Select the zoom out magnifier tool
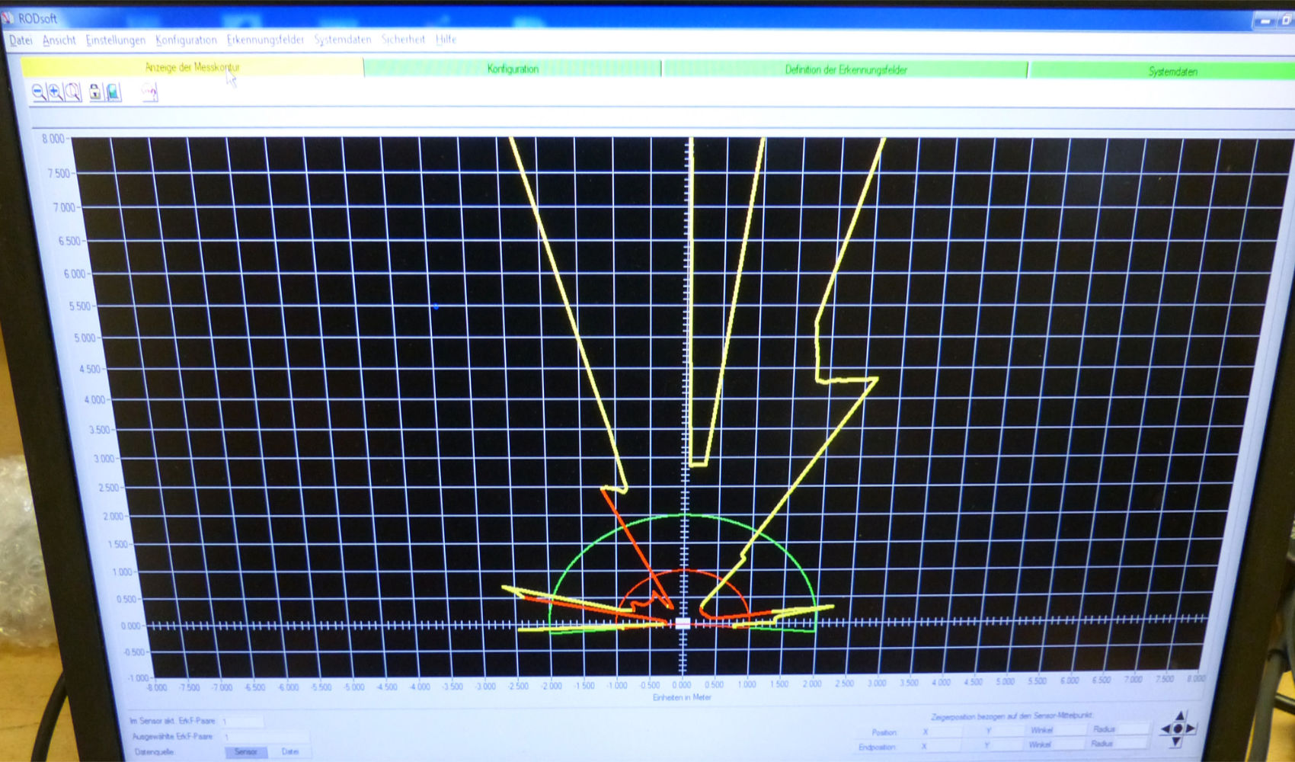The width and height of the screenshot is (1295, 762). (38, 91)
